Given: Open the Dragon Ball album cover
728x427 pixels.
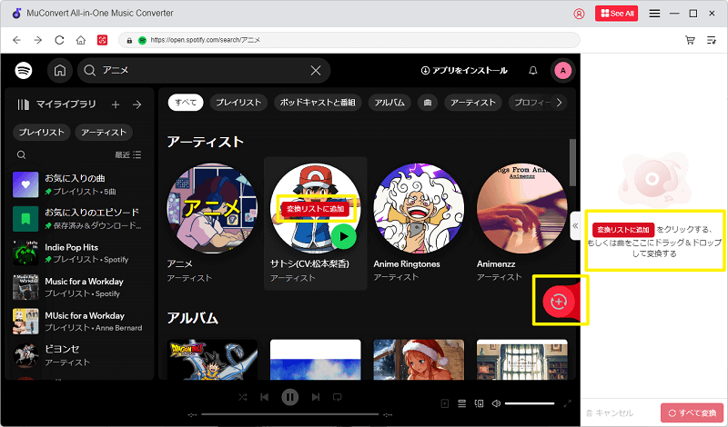Looking at the screenshot, I should 212,360.
